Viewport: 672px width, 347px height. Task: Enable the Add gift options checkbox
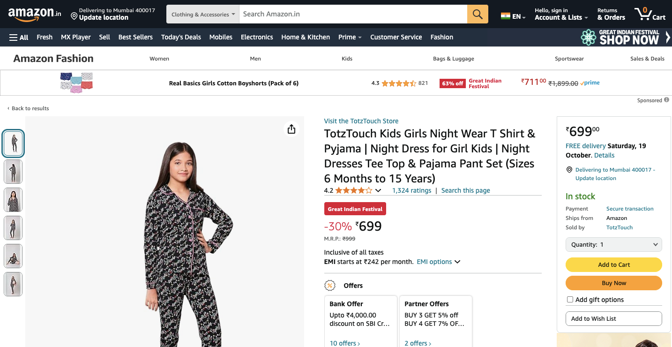click(570, 300)
